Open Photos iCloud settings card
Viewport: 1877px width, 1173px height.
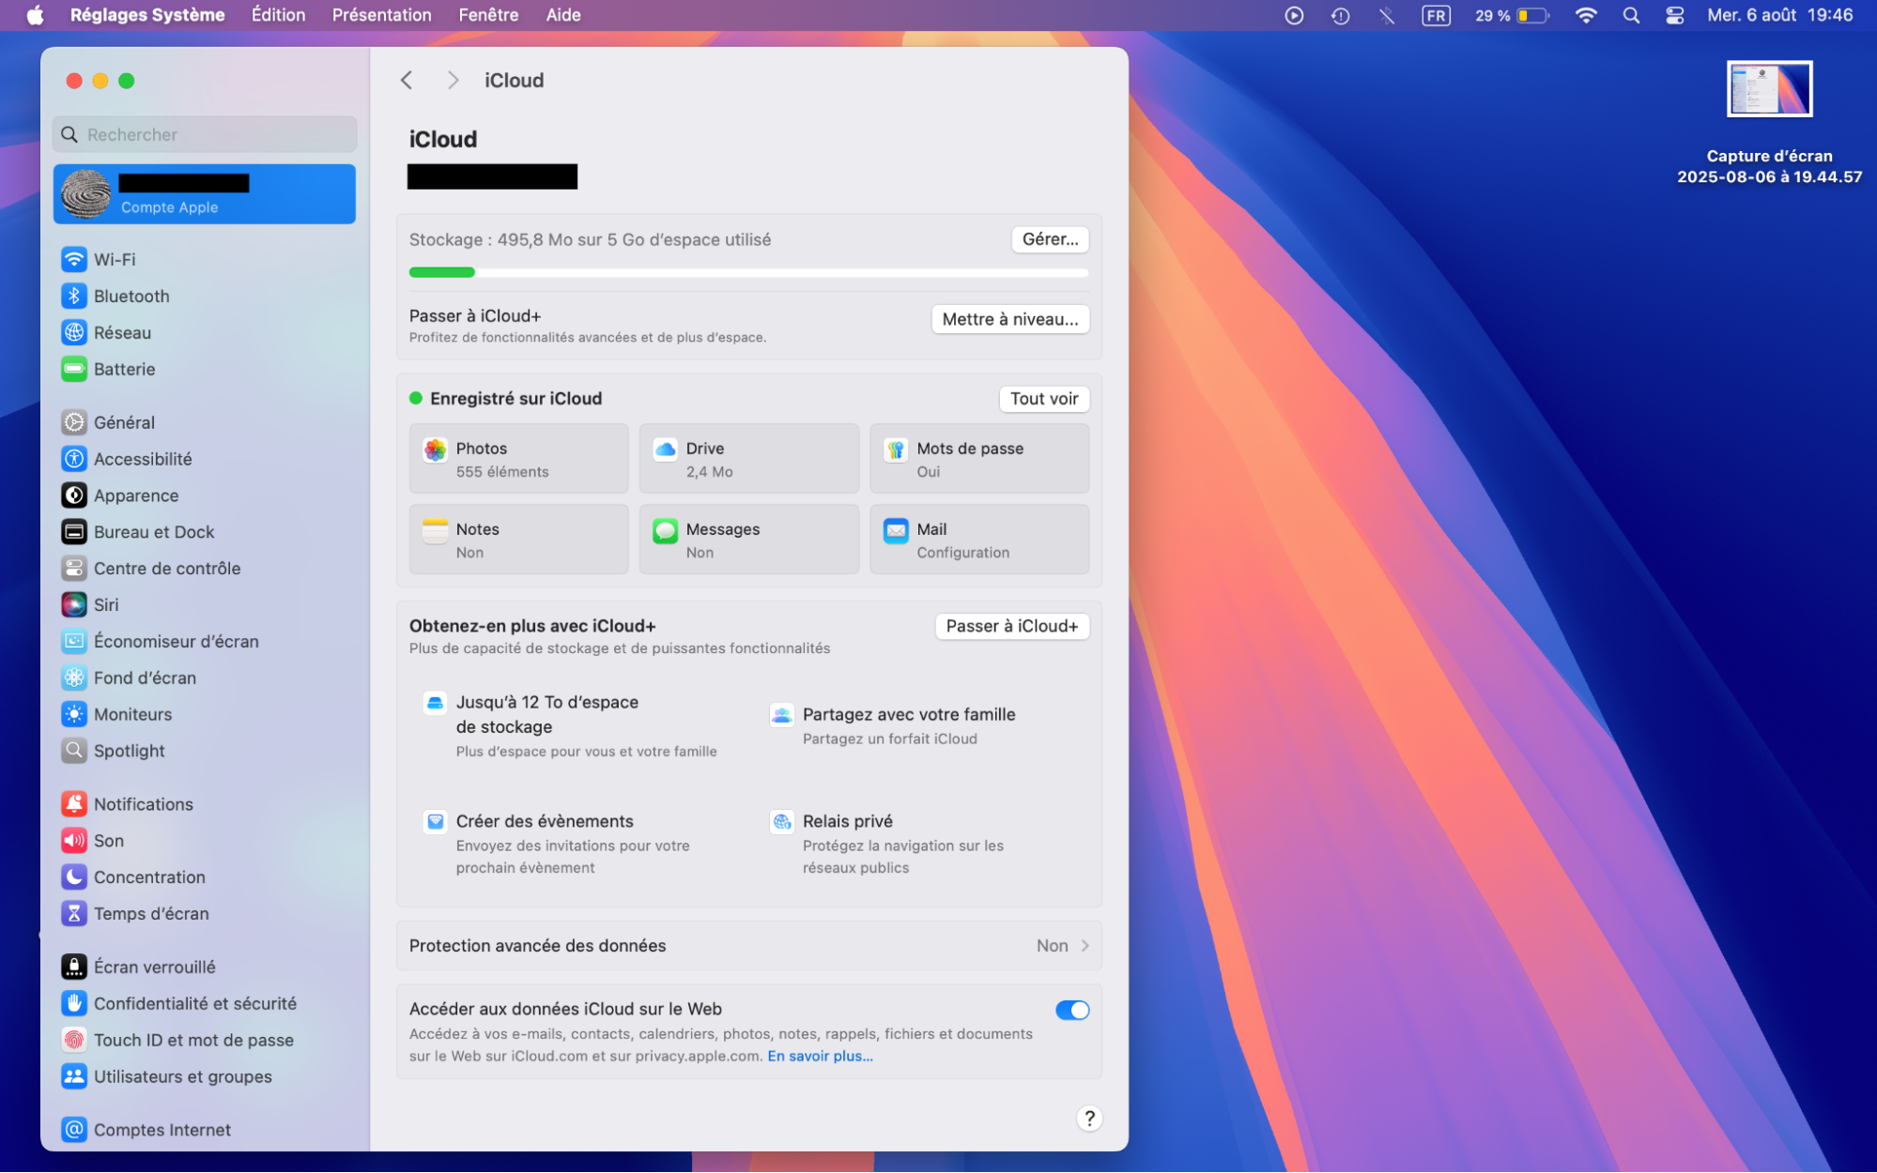tap(517, 458)
